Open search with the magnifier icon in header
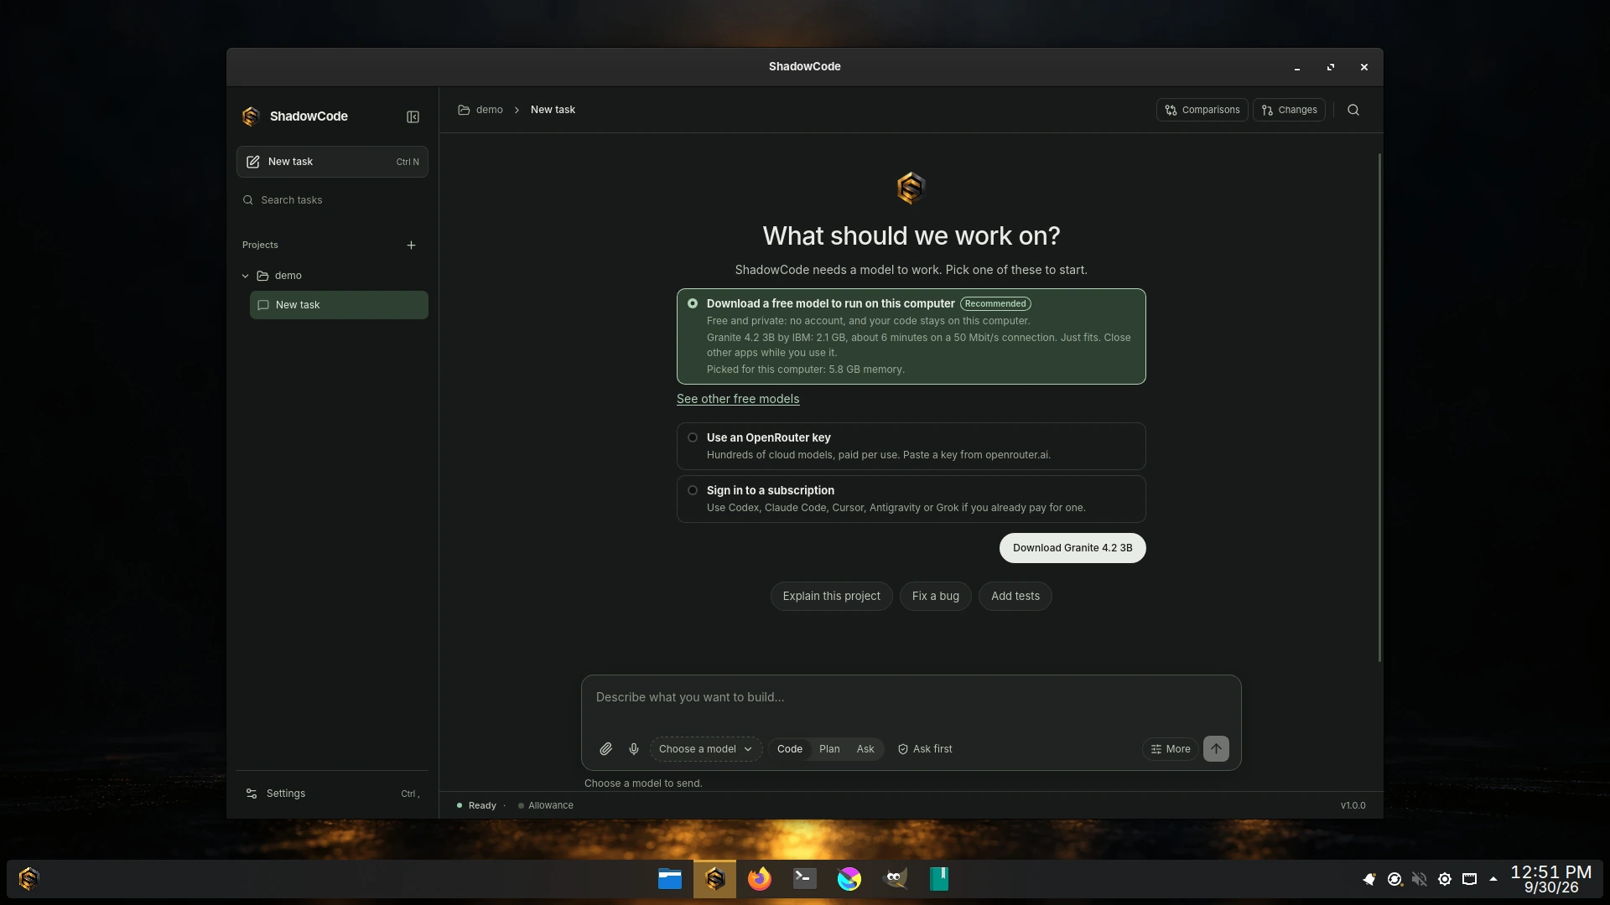The image size is (1610, 905). (x=1353, y=110)
